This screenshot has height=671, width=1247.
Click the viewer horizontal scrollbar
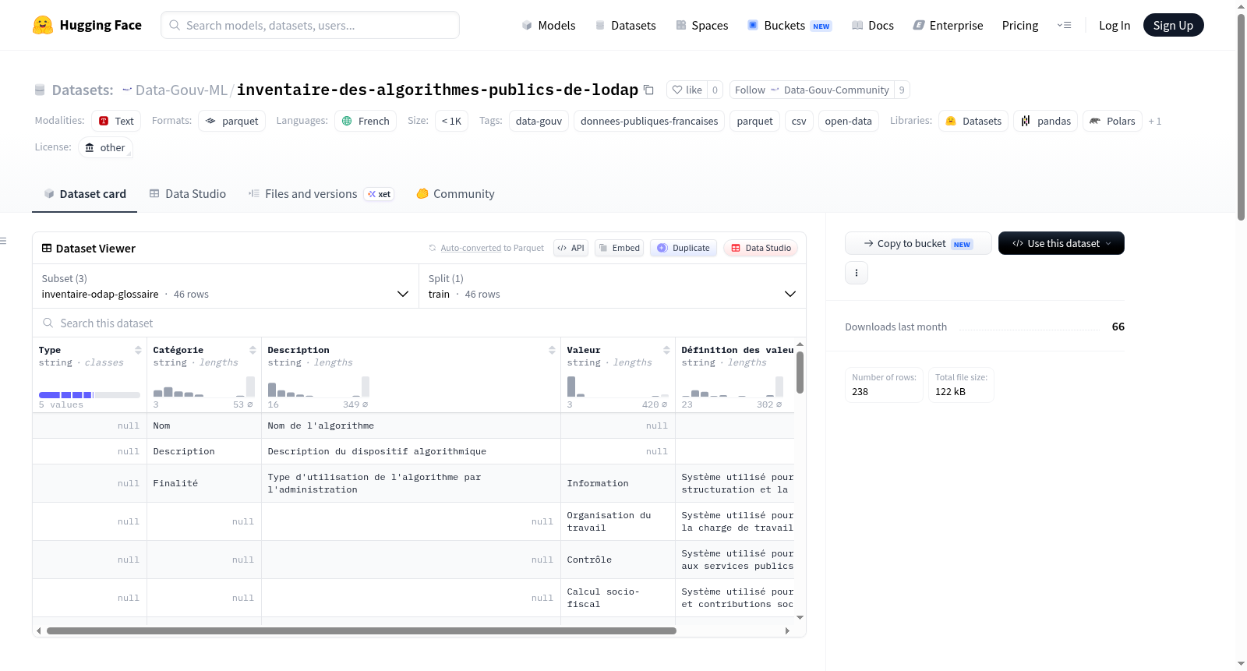(x=362, y=630)
